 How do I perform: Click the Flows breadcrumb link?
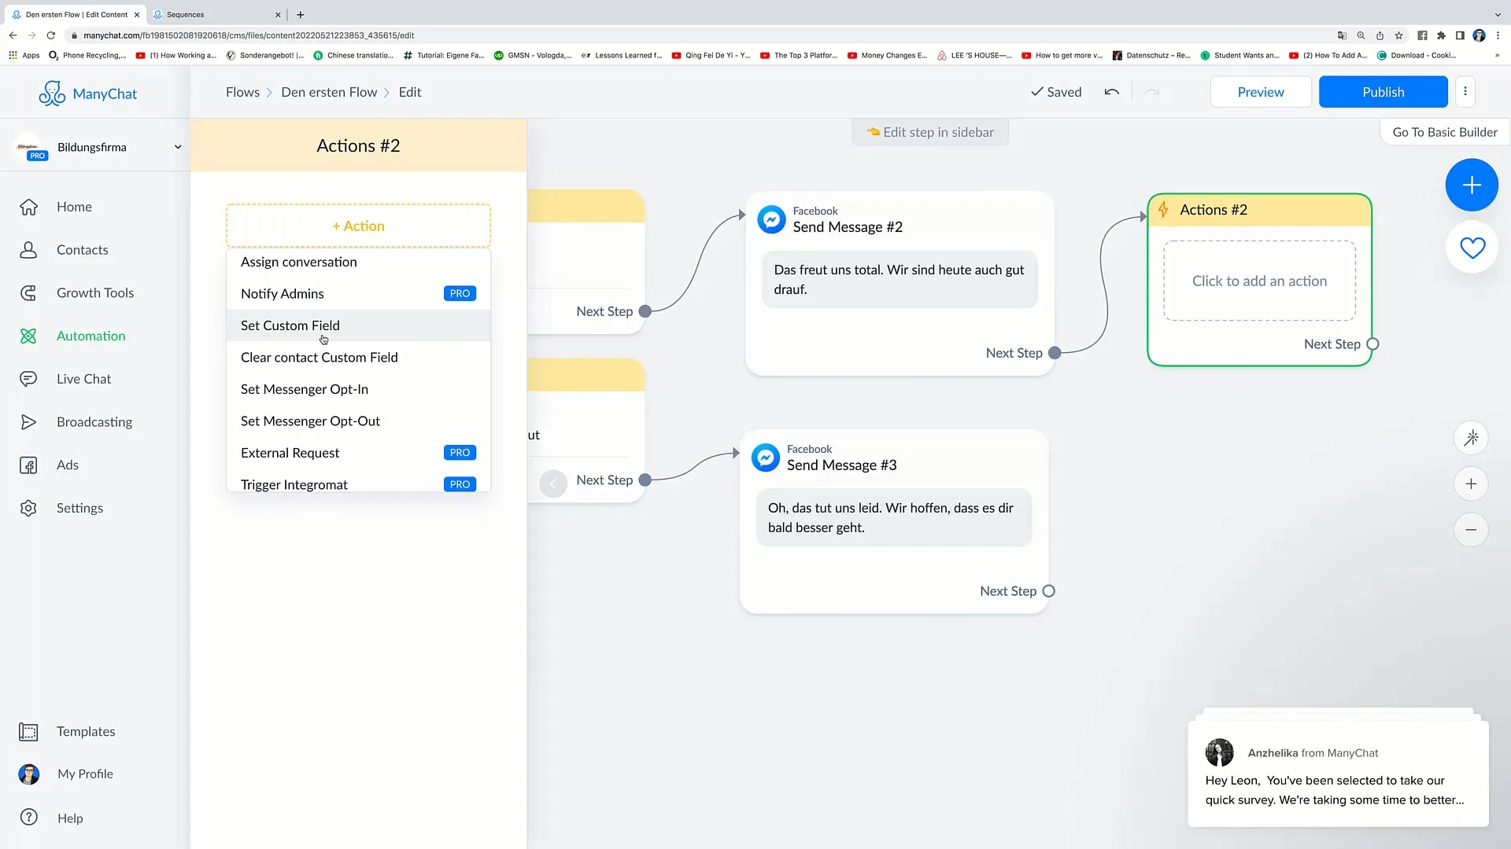pyautogui.click(x=243, y=91)
